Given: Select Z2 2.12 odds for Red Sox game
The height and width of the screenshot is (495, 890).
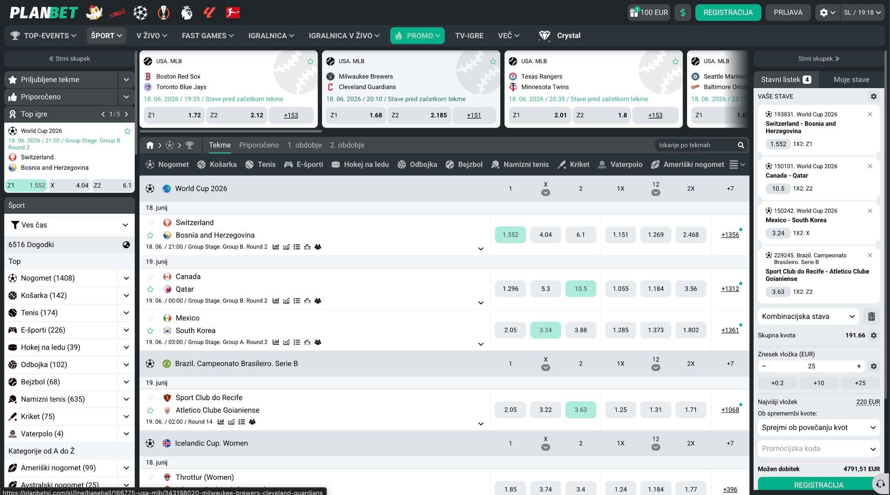Looking at the screenshot, I should coord(236,115).
